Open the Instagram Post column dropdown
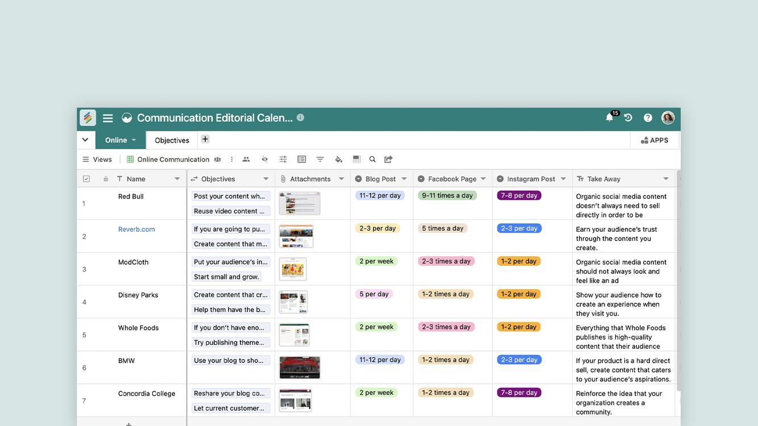This screenshot has width=758, height=426. [x=564, y=179]
